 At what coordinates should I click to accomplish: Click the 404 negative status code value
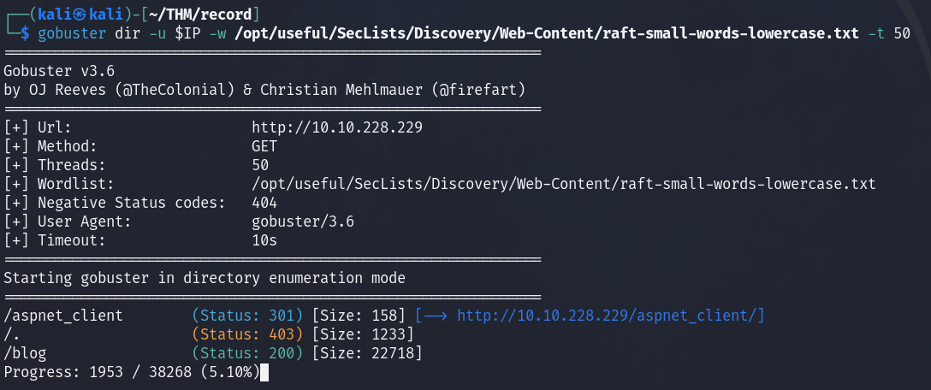264,203
